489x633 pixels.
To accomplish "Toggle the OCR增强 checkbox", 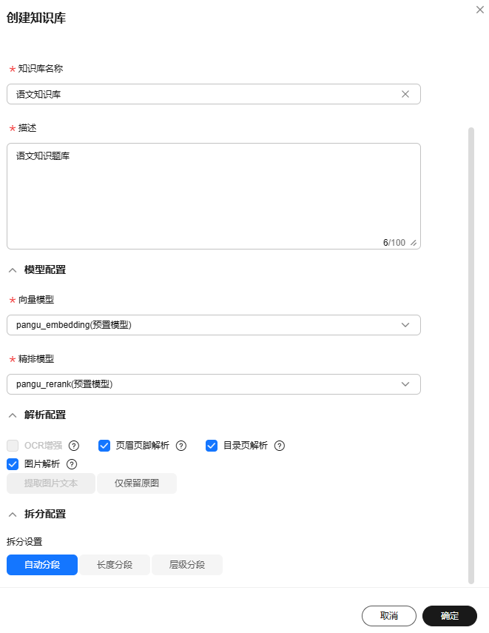I will click(x=13, y=446).
